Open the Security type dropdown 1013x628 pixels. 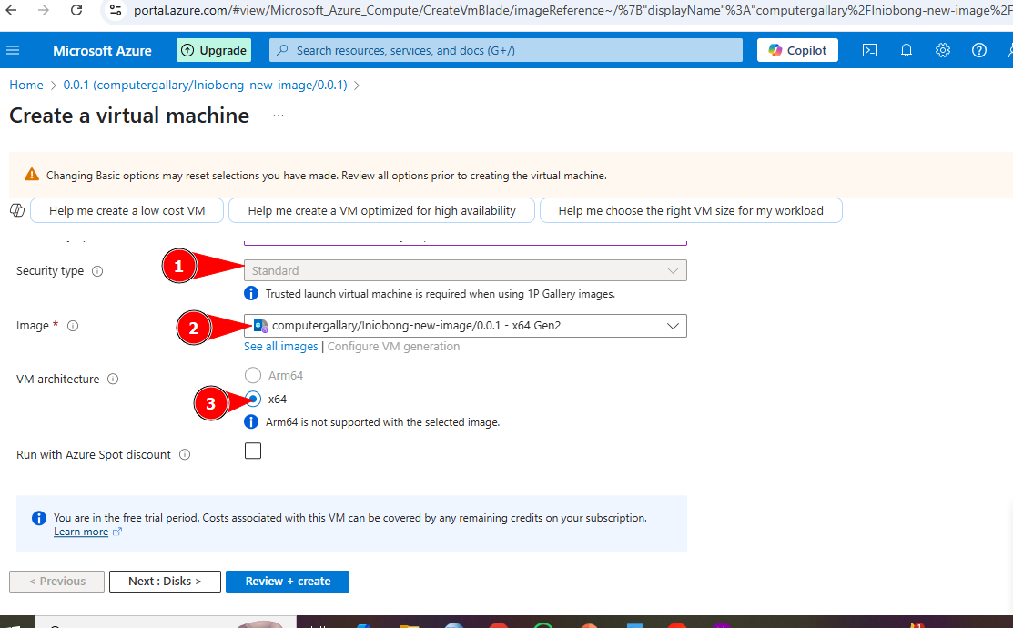tap(465, 270)
